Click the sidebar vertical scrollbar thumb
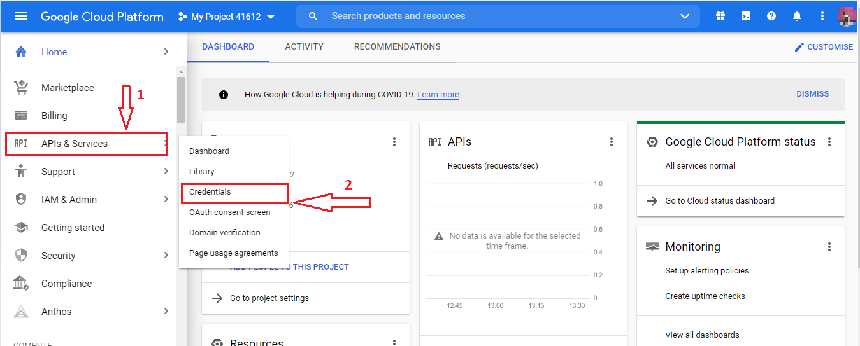 (x=182, y=99)
